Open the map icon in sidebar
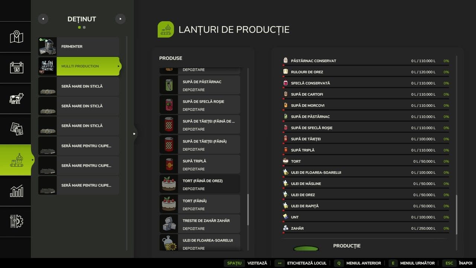 pos(16,37)
